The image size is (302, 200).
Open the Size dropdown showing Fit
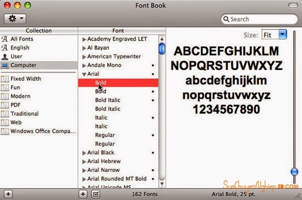point(274,35)
